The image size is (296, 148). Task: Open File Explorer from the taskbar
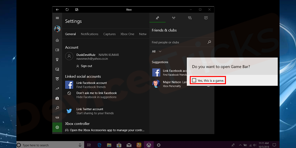[x=109, y=145]
